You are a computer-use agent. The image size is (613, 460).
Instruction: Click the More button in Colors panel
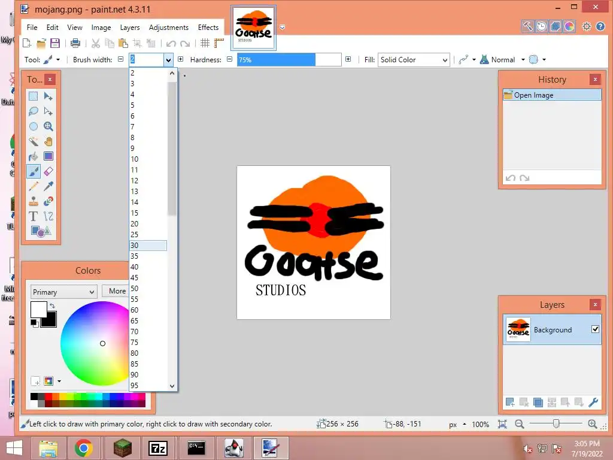tap(117, 291)
